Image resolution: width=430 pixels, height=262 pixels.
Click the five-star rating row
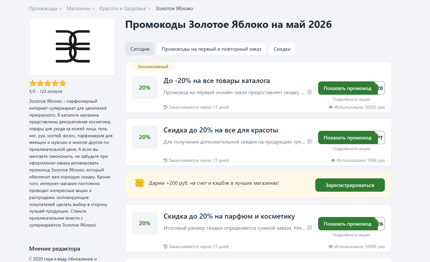pos(48,83)
